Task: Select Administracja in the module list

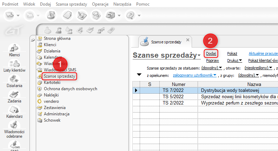Action: [x=57, y=114]
